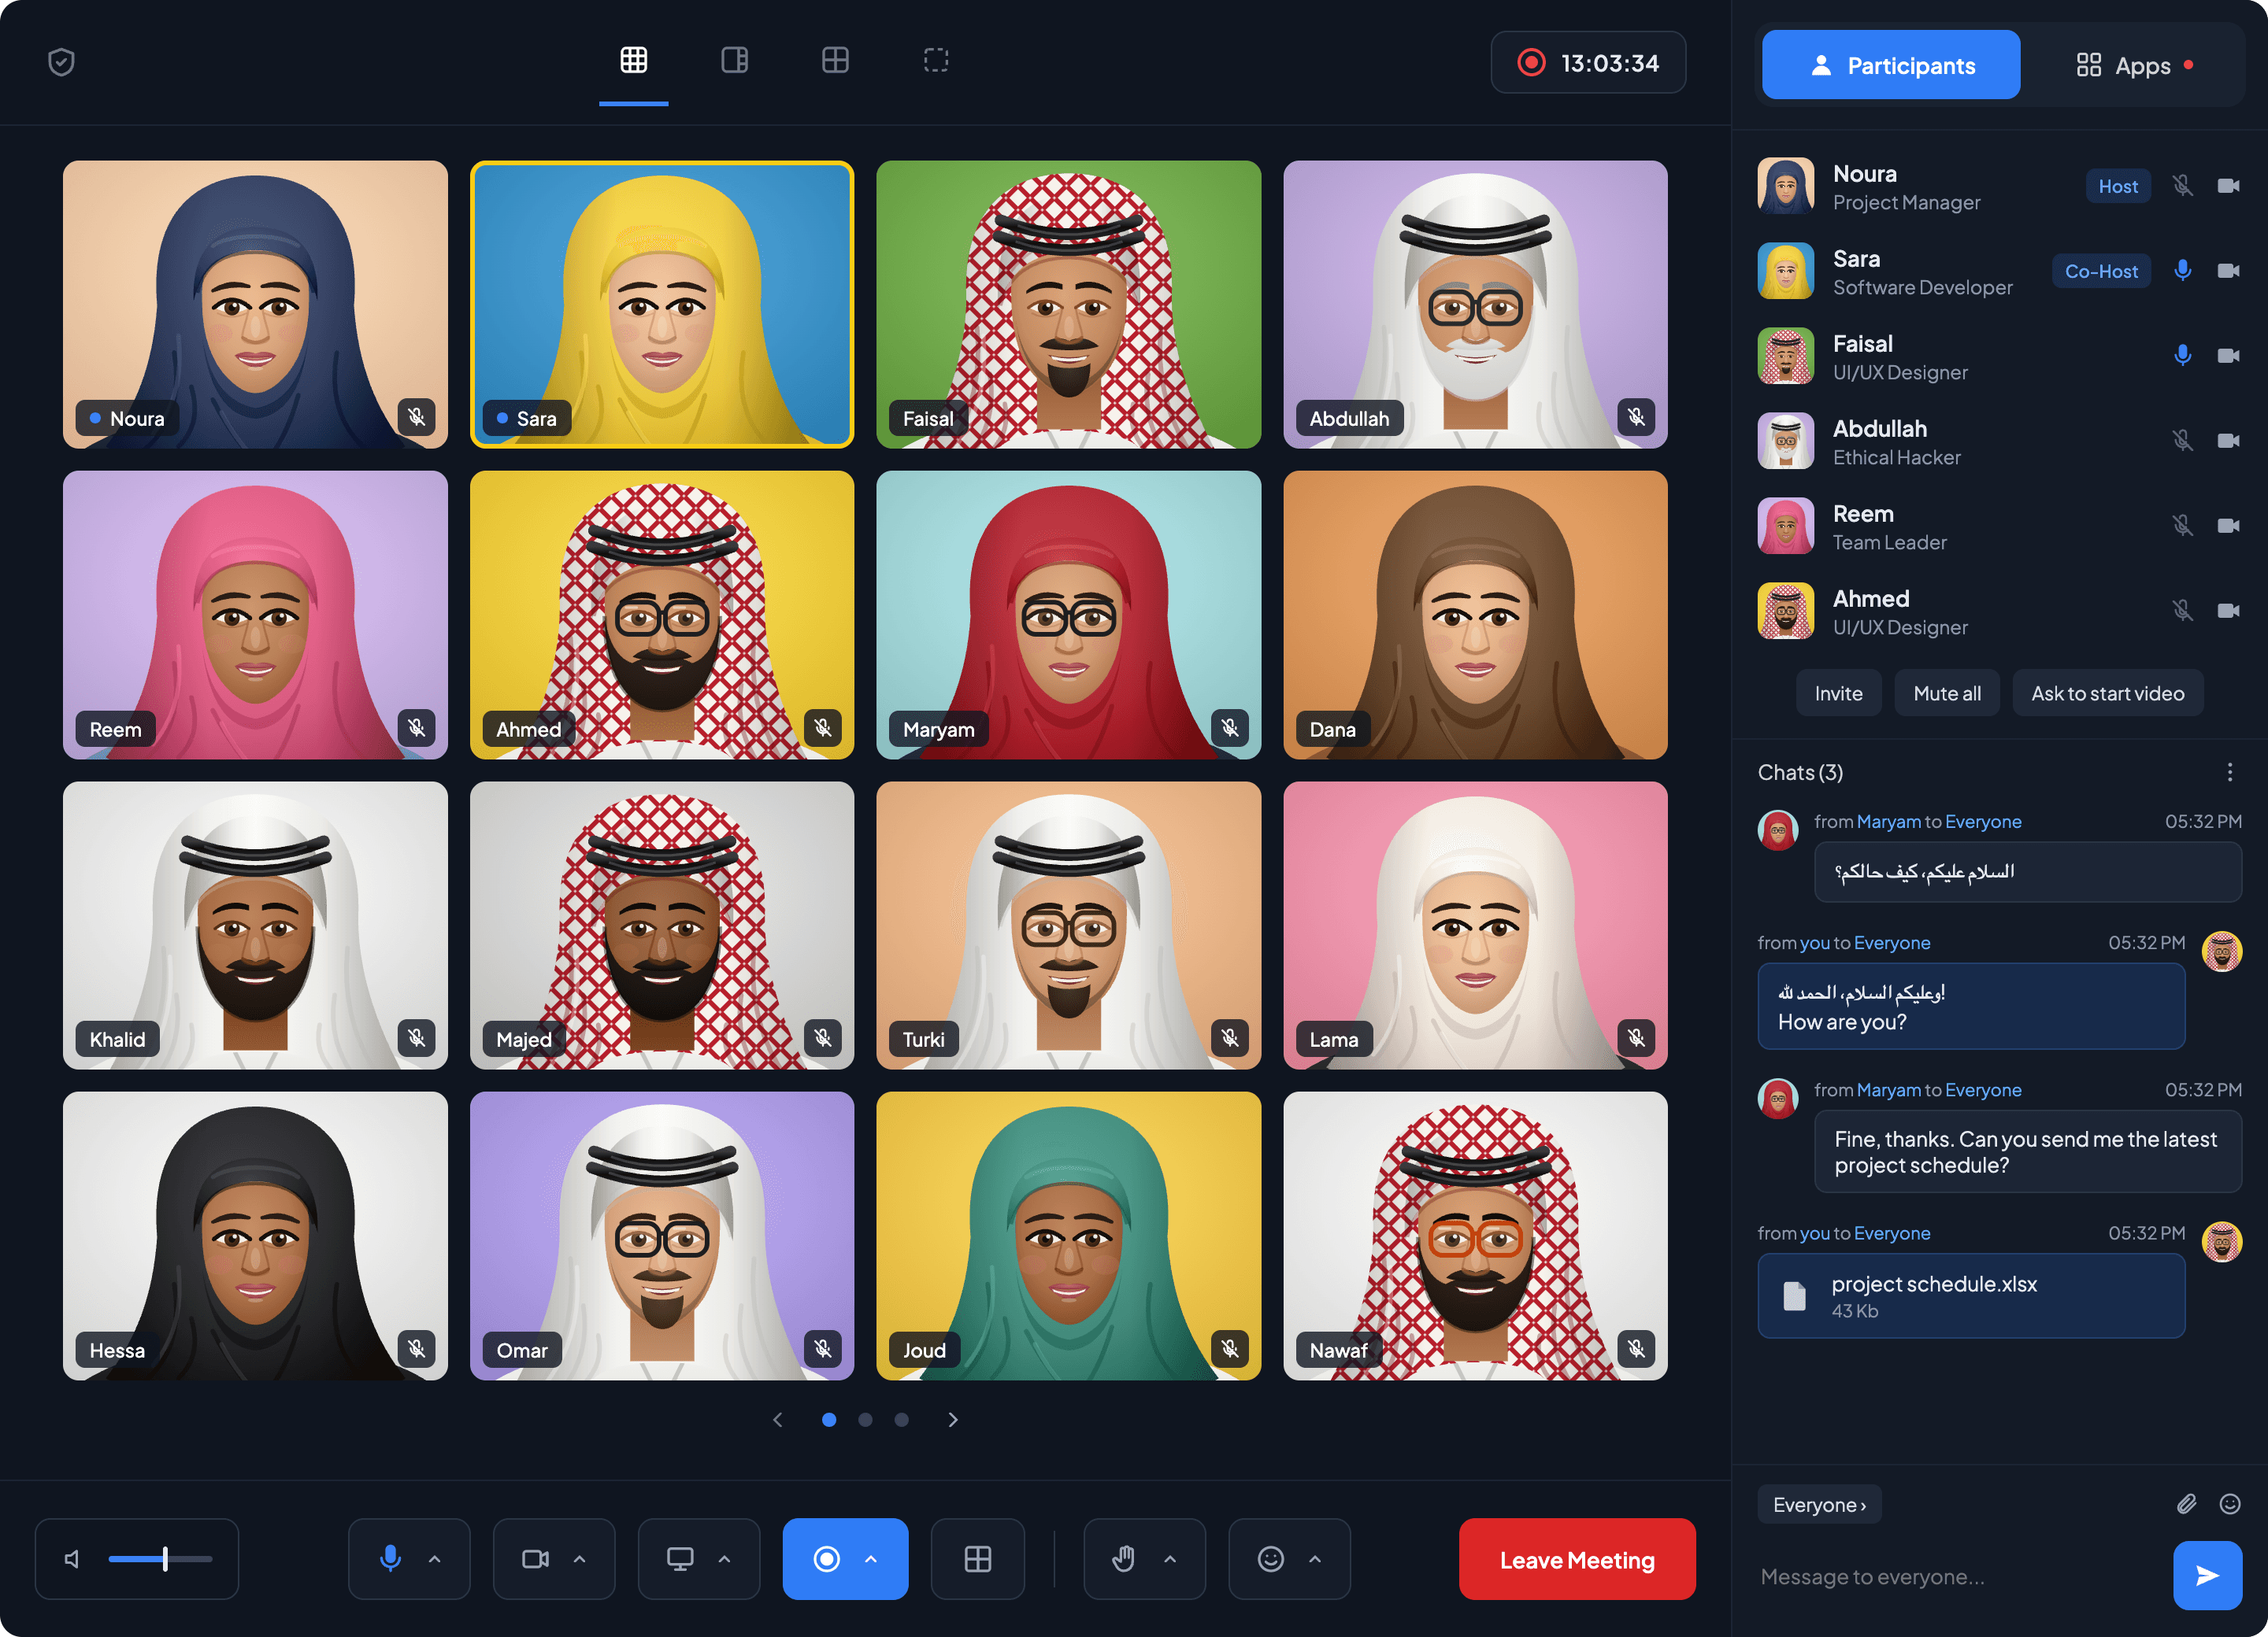Unmute Abdullah's microphone in the participants list

click(x=2182, y=441)
